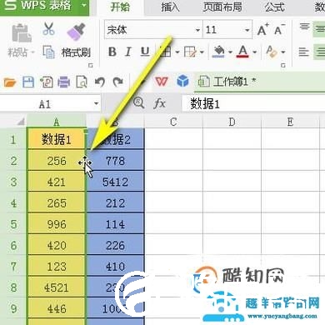Image resolution: width=325 pixels, height=325 pixels.
Task: Open the font size dropdown arrow
Action: [x=247, y=30]
